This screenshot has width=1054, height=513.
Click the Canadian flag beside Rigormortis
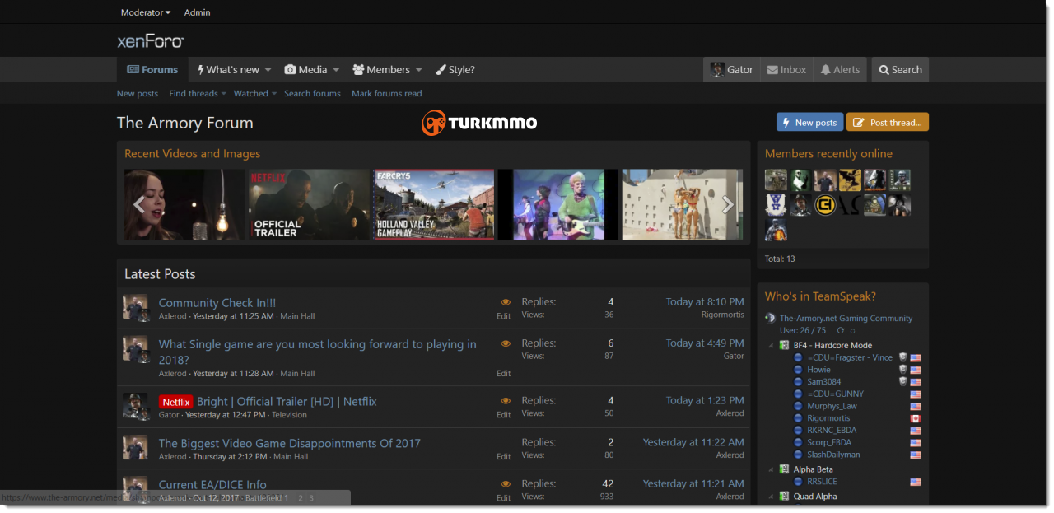click(916, 418)
